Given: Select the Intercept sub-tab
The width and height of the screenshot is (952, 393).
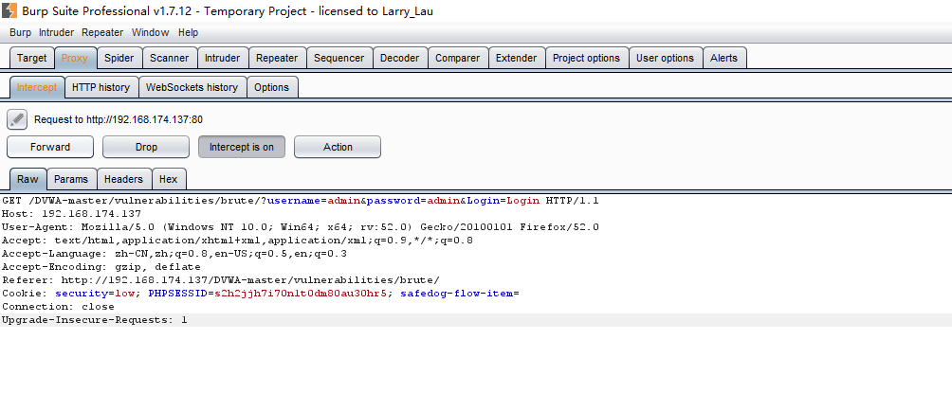Looking at the screenshot, I should 36,87.
